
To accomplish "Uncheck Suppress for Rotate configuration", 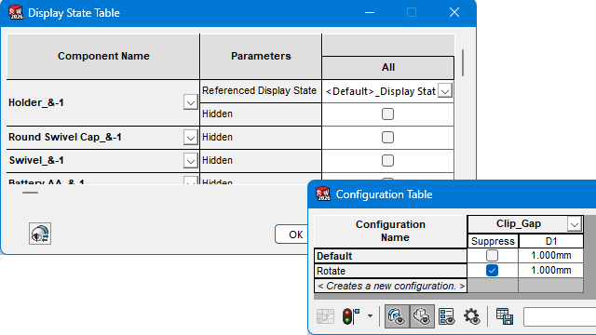I will click(x=493, y=271).
